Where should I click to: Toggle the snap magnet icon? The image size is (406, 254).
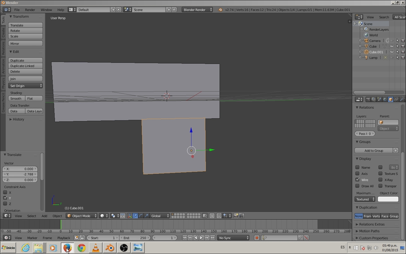pos(219,216)
